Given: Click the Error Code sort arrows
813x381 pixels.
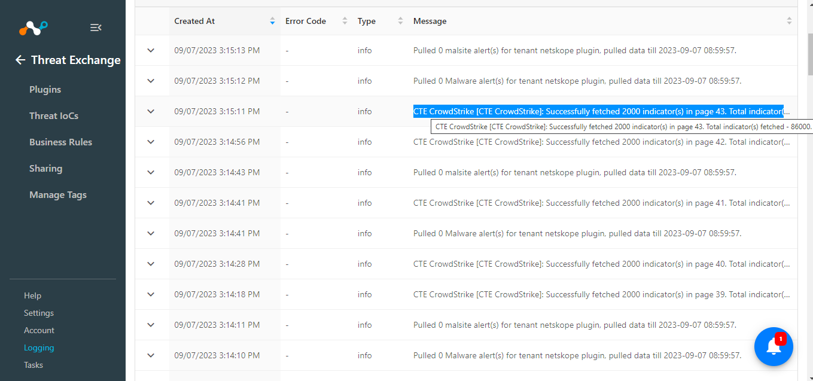Looking at the screenshot, I should click(345, 21).
